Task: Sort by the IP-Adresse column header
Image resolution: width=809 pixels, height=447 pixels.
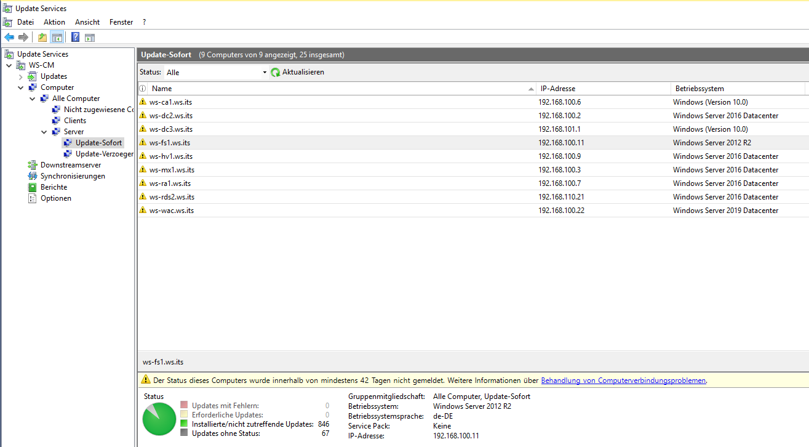Action: click(604, 89)
